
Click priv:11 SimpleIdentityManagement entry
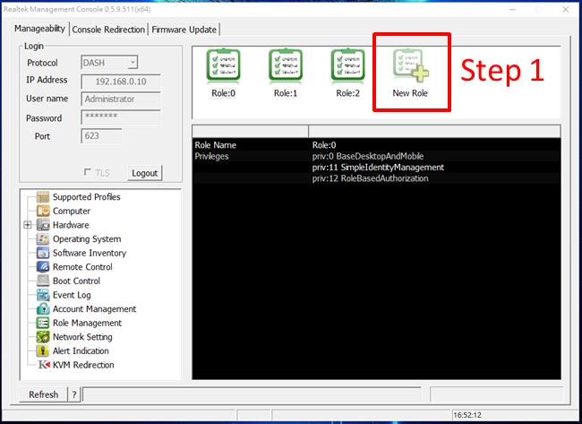(x=378, y=168)
